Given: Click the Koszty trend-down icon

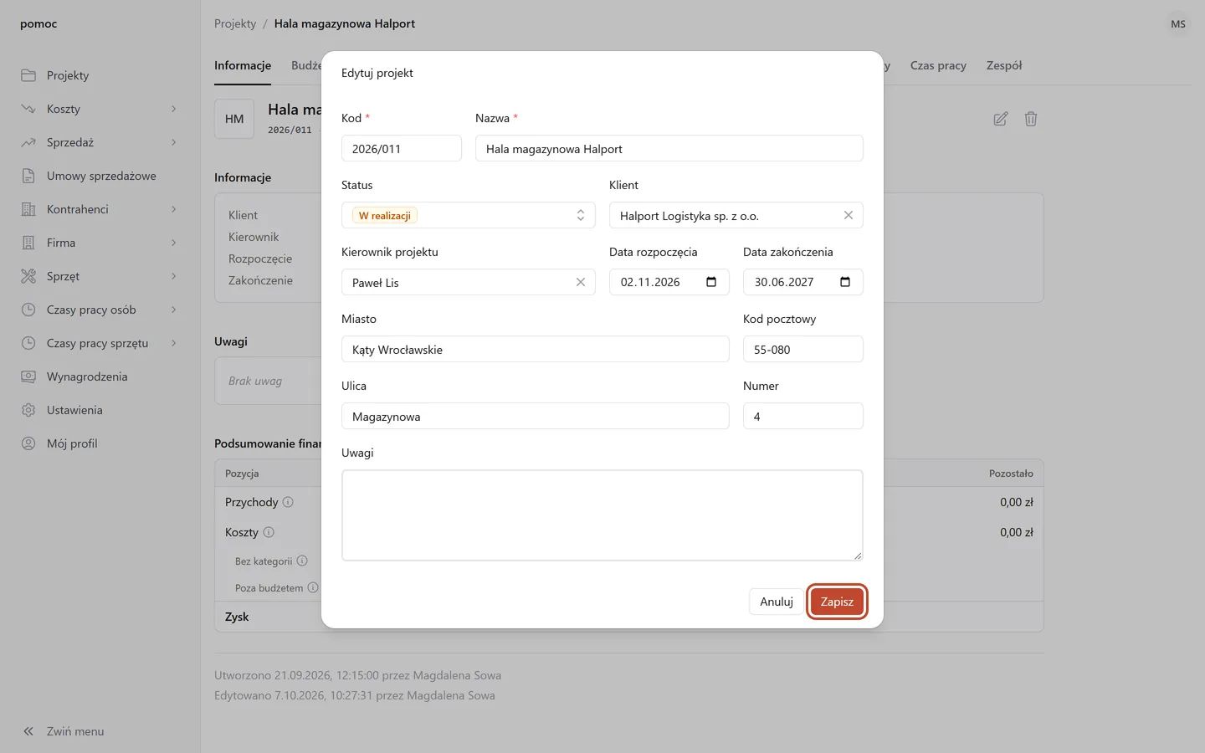Looking at the screenshot, I should (28, 109).
